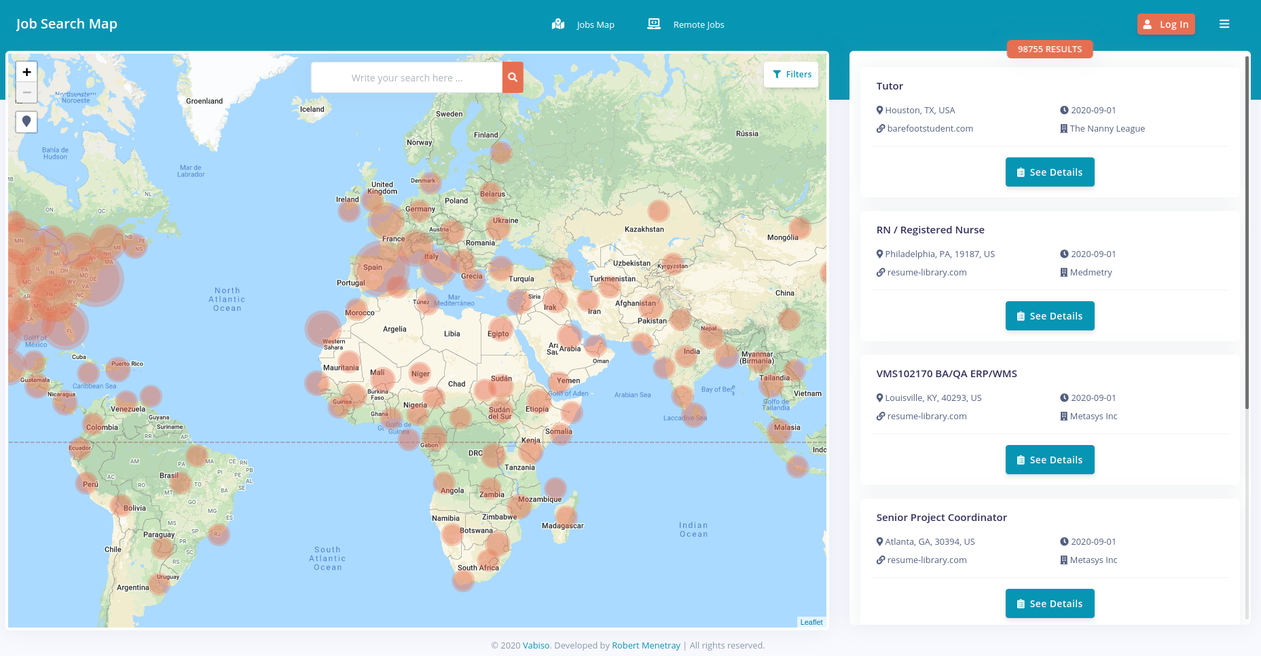Screen dimensions: 1261x656
Task: Click the barefootstudent.com source link
Action: 930,128
